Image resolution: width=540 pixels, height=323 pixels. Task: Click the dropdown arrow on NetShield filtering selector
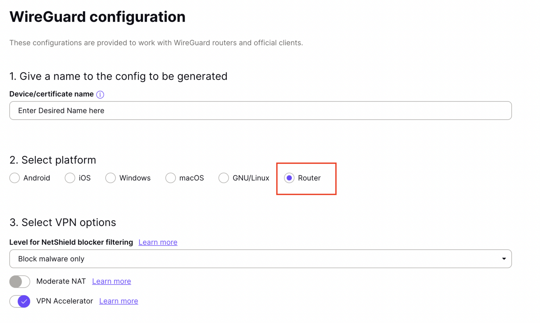[x=504, y=259]
